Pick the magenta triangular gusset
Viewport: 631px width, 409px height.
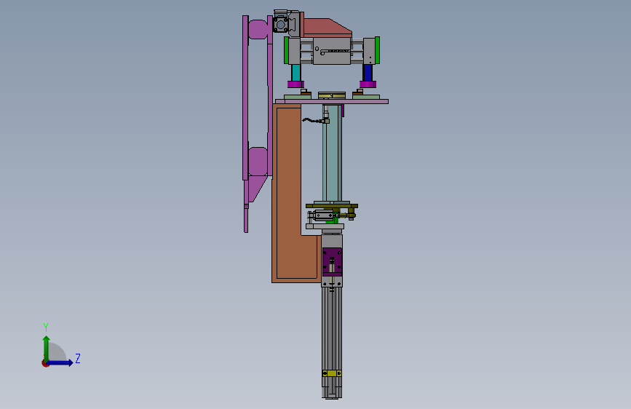[256, 188]
